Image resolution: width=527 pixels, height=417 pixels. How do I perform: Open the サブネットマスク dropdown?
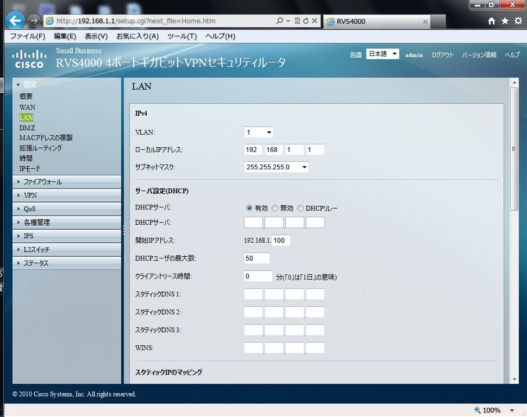277,167
